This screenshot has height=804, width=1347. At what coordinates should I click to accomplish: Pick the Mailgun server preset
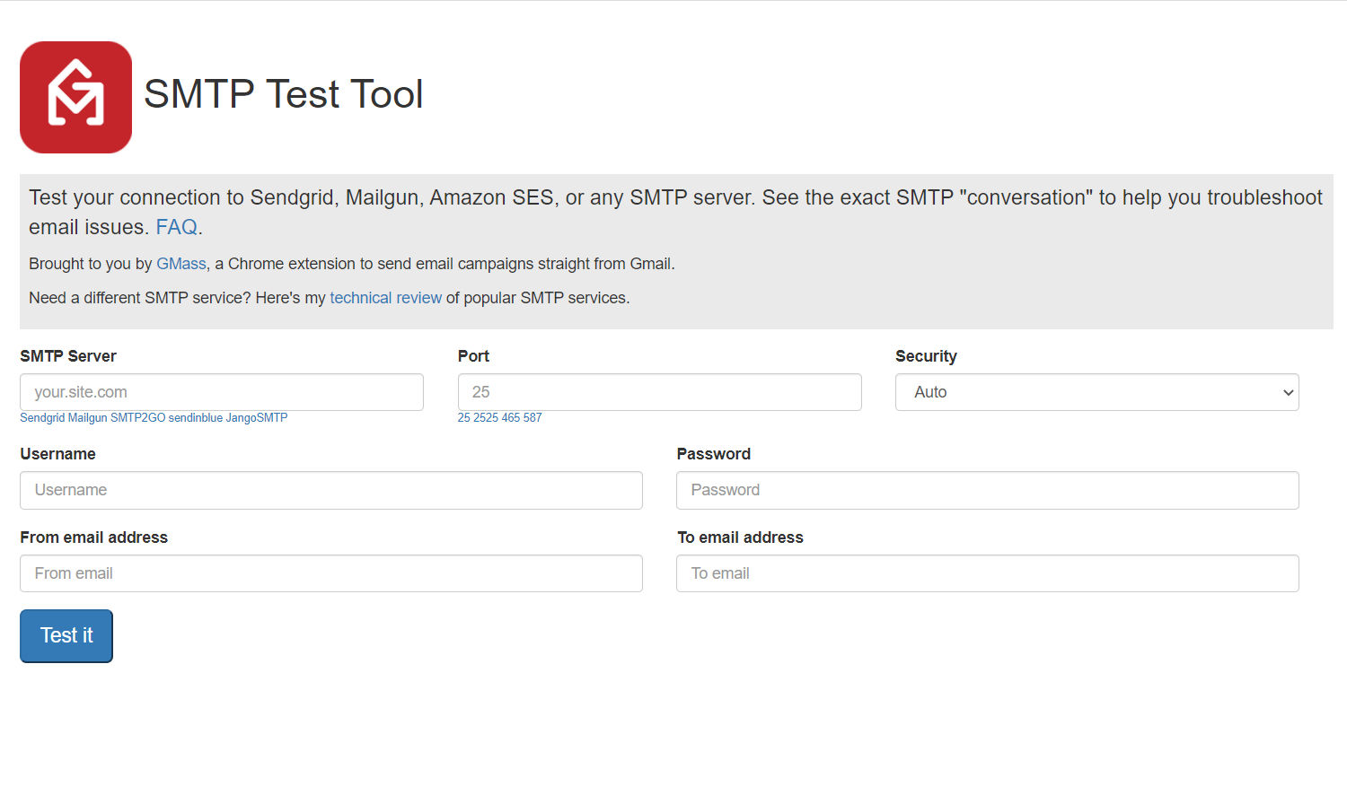coord(87,418)
